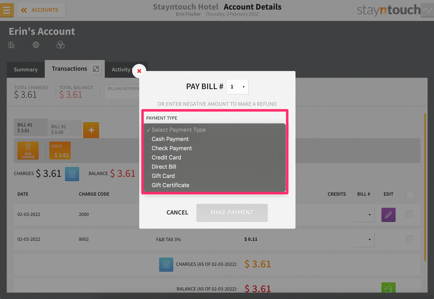Viewport: 434px width, 299px height.
Task: Click the F&B TAX 3% description
Action: (x=168, y=240)
